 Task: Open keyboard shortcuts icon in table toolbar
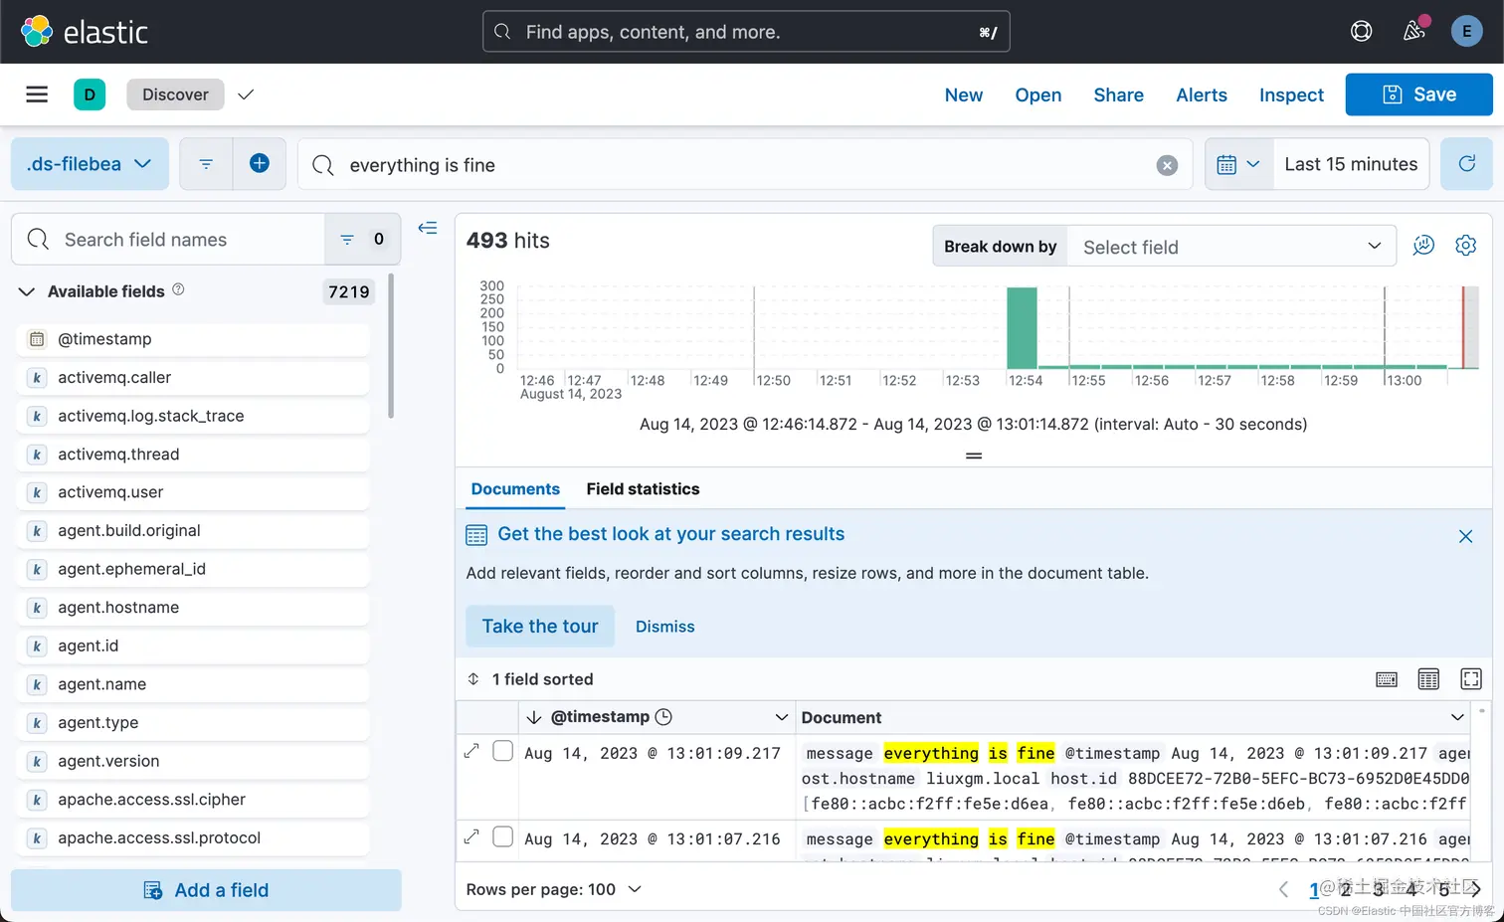click(x=1387, y=679)
